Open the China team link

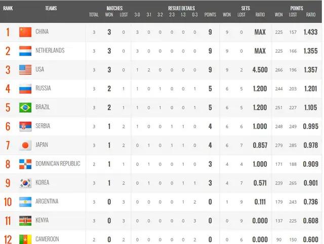(42, 32)
